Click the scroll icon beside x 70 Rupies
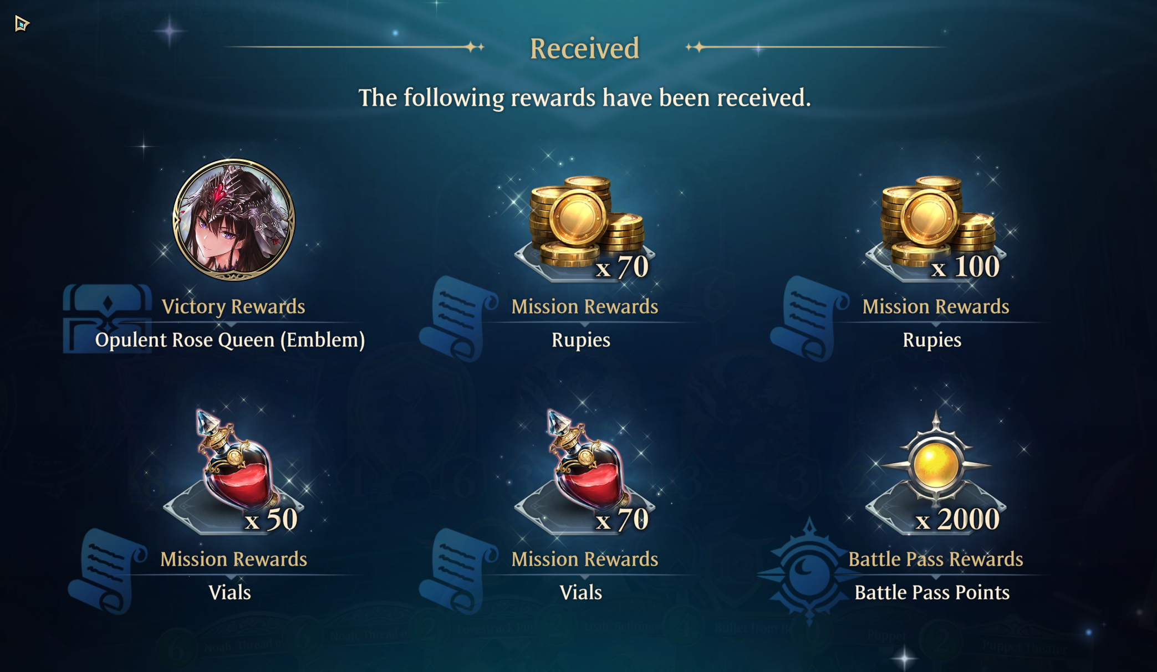 (458, 319)
